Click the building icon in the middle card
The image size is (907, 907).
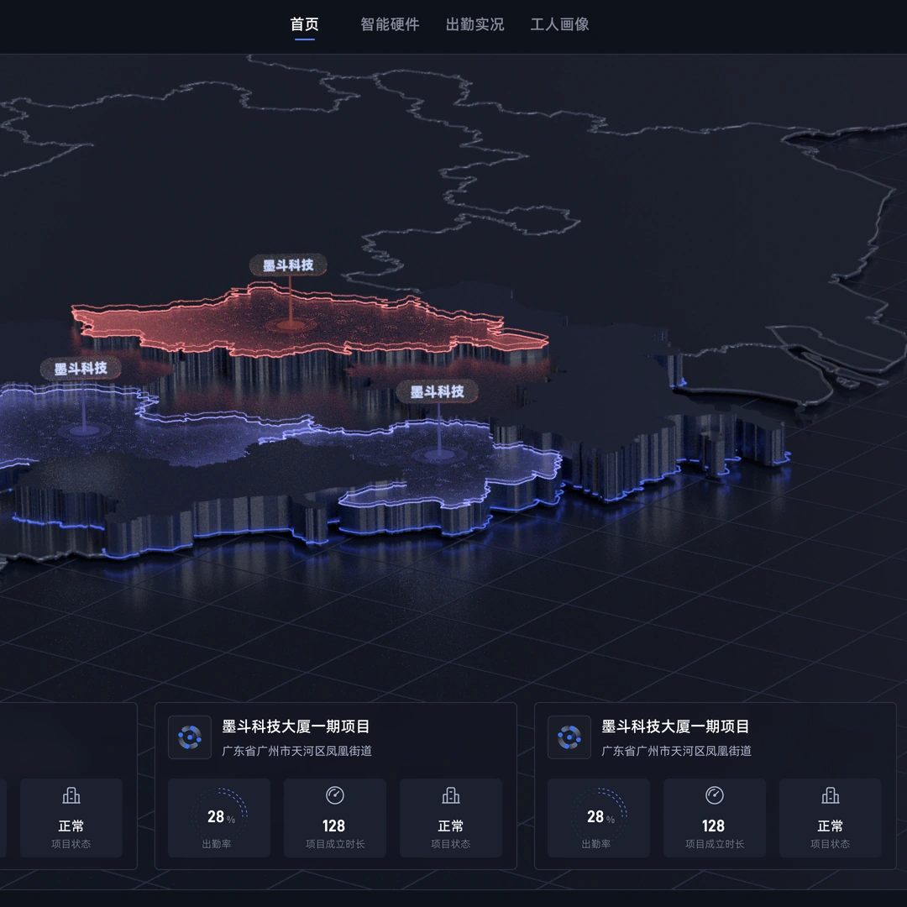point(451,796)
